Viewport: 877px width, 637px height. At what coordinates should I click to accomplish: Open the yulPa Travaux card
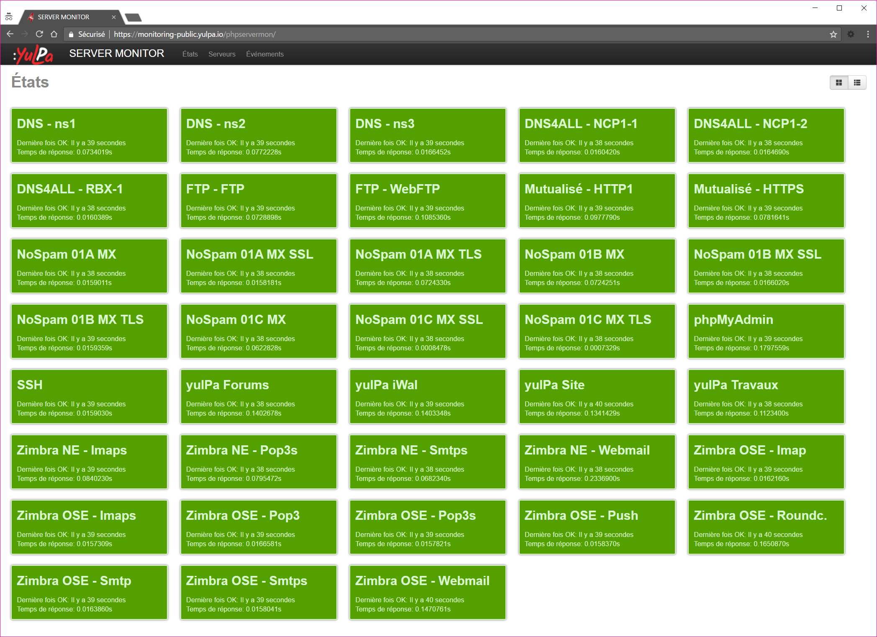766,396
